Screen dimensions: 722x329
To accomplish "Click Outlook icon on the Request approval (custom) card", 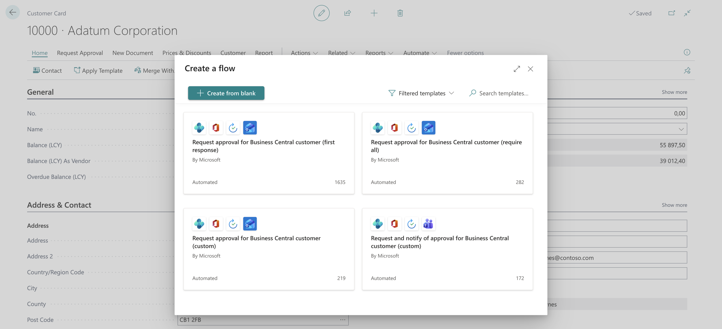I will point(250,224).
